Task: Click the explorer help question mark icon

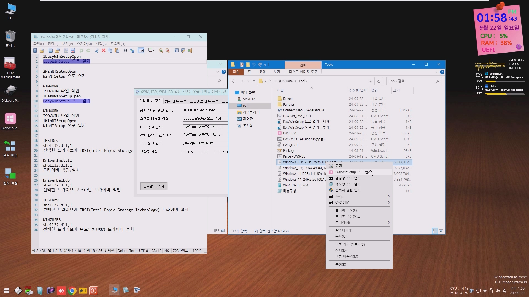Action: 442,72
